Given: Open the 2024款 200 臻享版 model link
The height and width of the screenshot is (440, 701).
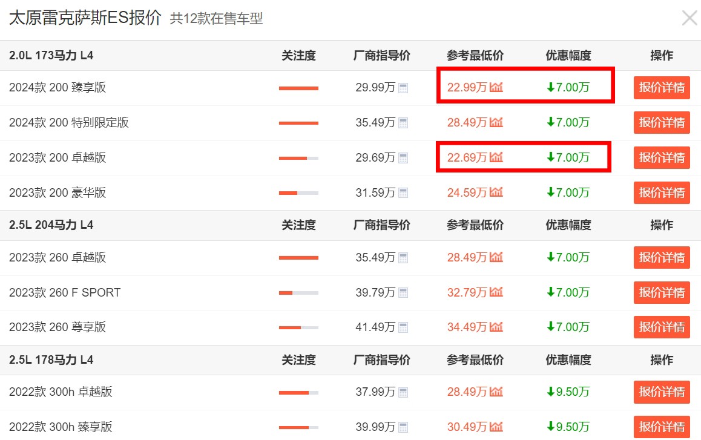Looking at the screenshot, I should coord(58,87).
